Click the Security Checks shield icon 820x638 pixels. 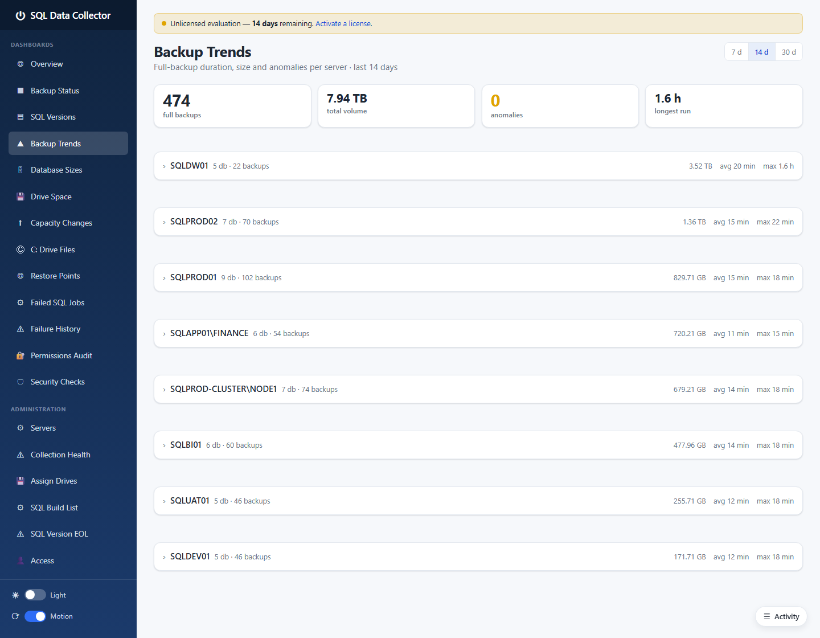point(20,382)
